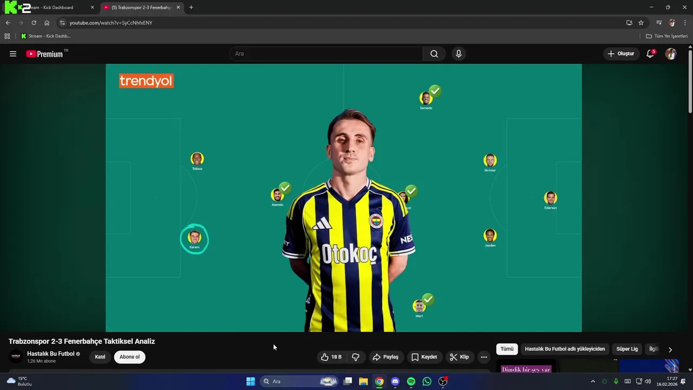Click the browser address bar URL
Viewport: 693px width, 390px height.
pos(111,23)
